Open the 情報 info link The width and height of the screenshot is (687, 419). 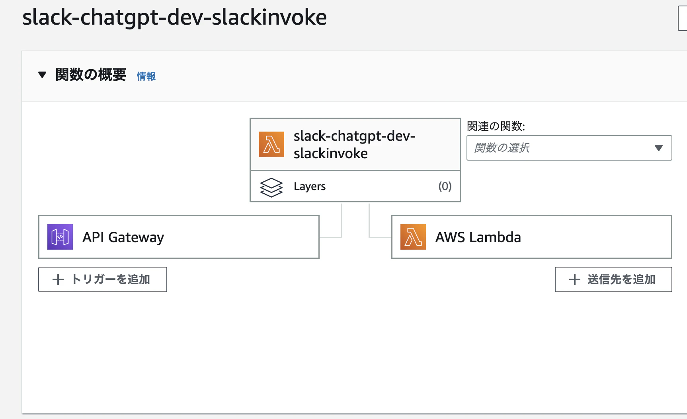coord(146,76)
